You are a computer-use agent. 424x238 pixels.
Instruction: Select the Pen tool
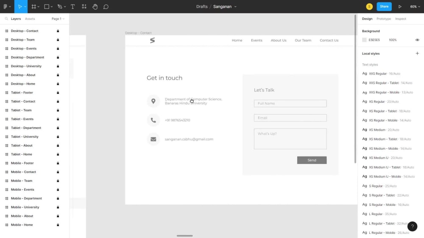[x=60, y=6]
